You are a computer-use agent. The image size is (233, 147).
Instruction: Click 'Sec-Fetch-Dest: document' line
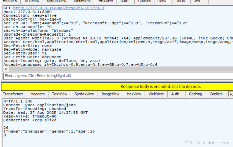(x=32, y=57)
